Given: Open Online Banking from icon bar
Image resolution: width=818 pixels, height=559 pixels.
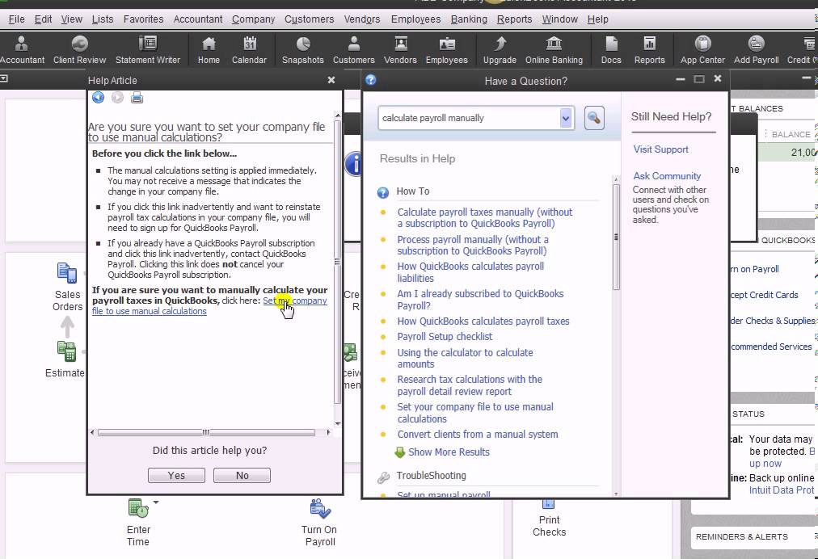Looking at the screenshot, I should point(554,50).
